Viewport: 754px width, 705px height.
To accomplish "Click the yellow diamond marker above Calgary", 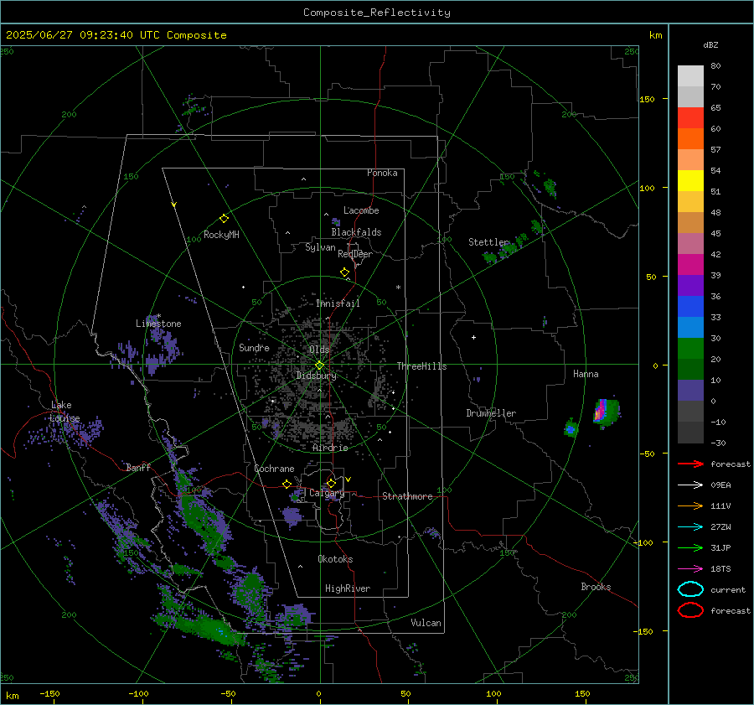I will pyautogui.click(x=331, y=483).
